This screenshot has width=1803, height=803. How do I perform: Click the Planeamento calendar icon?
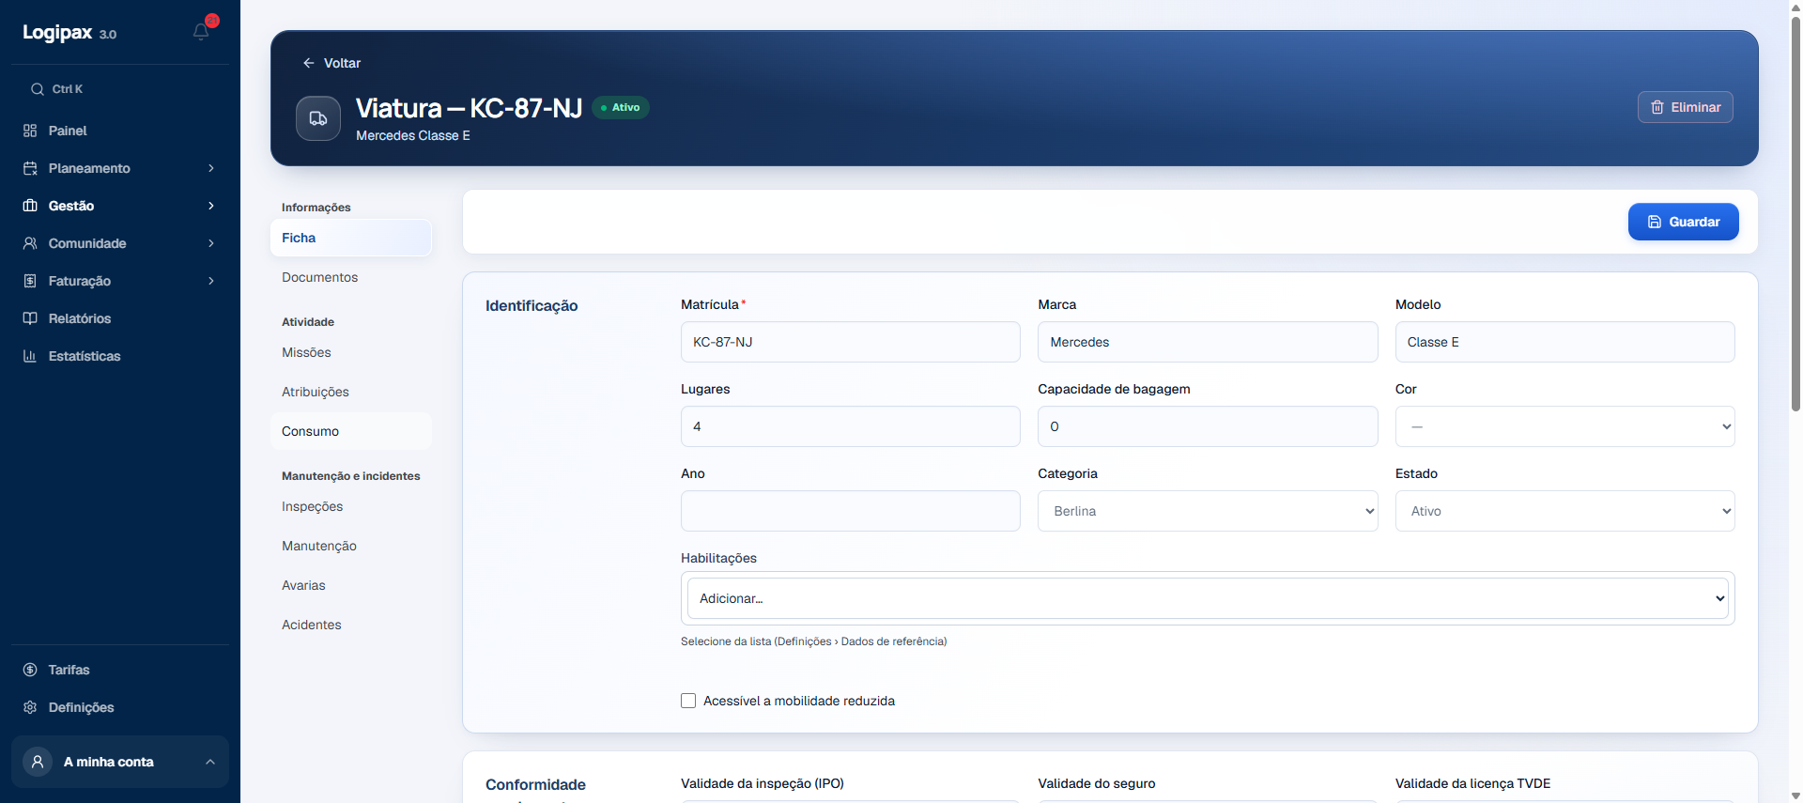point(30,168)
